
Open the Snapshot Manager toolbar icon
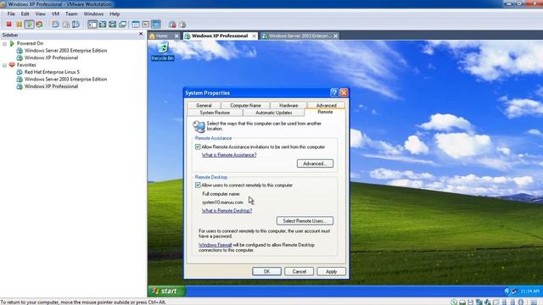(76, 25)
